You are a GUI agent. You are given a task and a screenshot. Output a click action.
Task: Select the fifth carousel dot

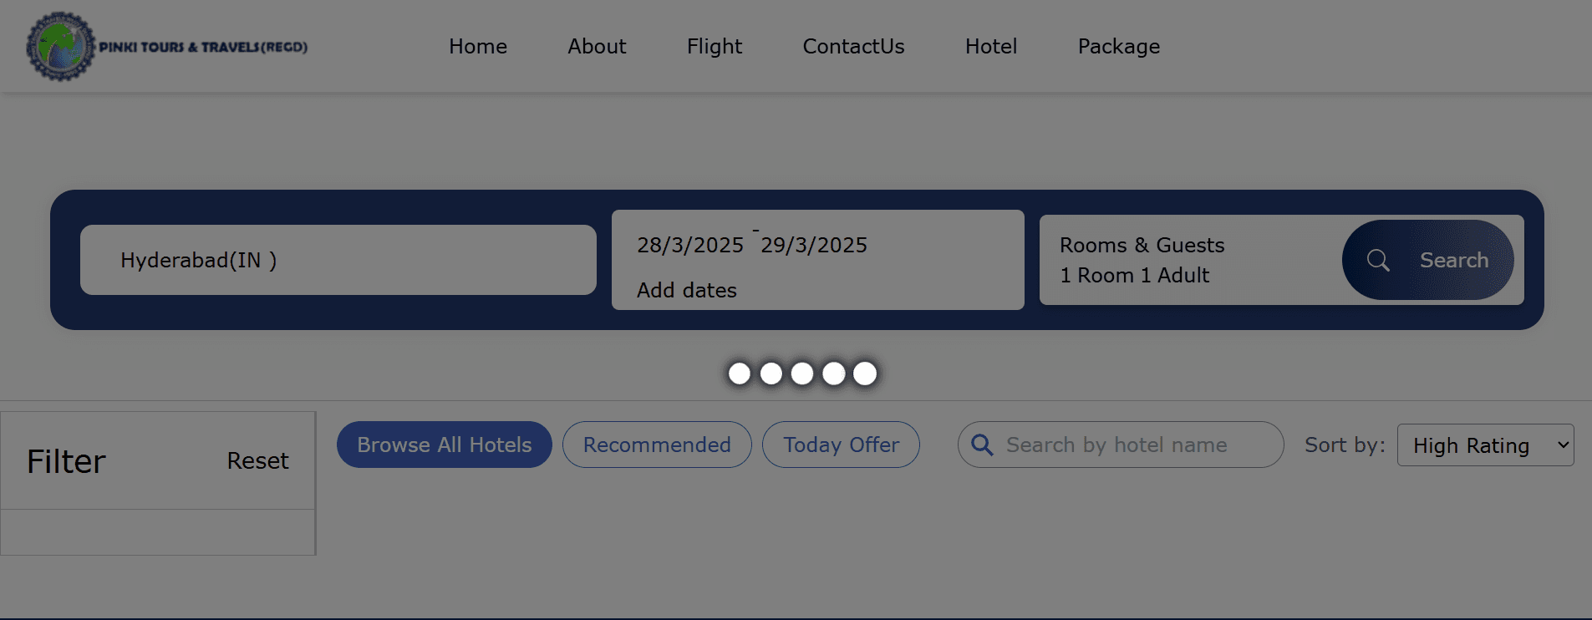point(865,374)
